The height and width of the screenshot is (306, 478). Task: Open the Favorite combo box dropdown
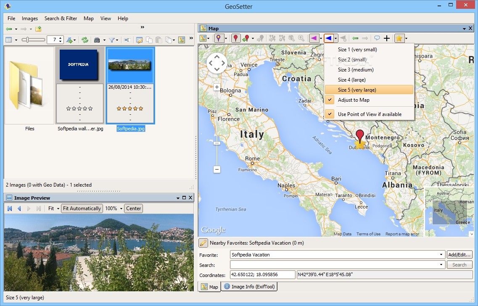pyautogui.click(x=441, y=254)
